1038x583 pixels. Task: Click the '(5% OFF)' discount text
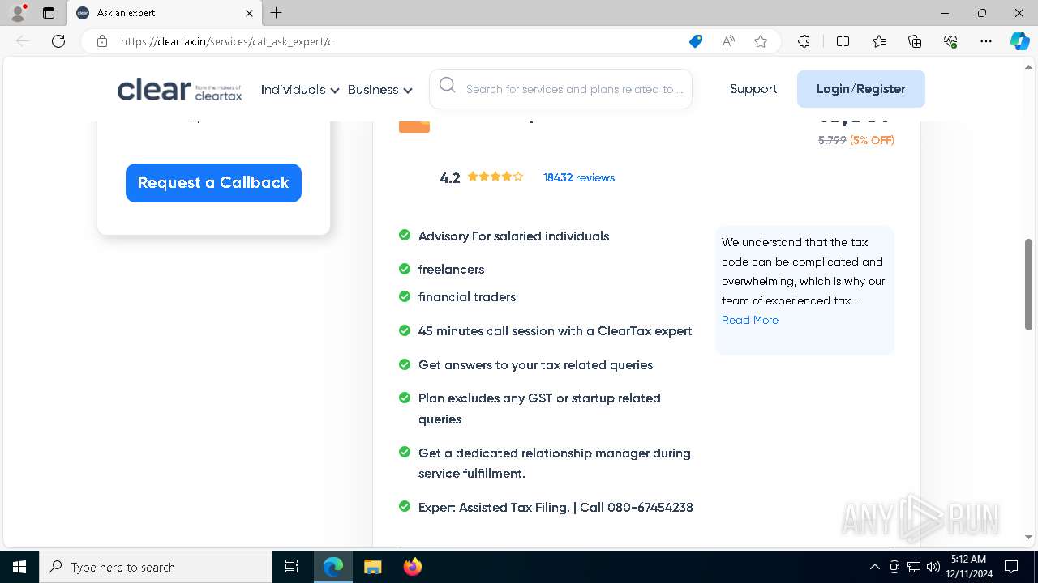point(872,140)
